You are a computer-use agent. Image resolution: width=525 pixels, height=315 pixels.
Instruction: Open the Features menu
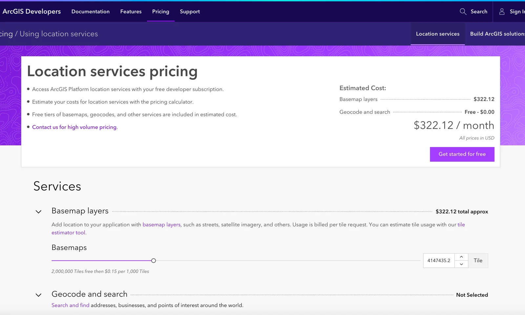[x=131, y=11]
